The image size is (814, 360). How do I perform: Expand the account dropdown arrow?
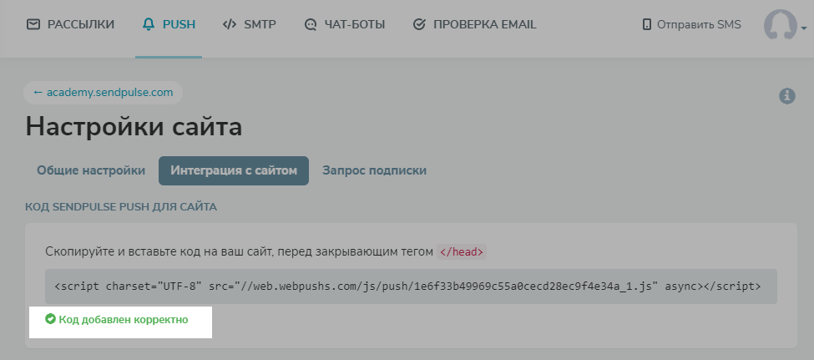(x=803, y=28)
